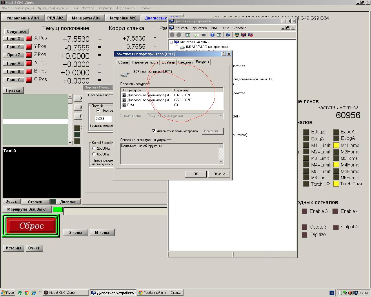The height and width of the screenshot is (297, 371).
Task: Expand IDE ATA/ATAPI контроллеры node
Action: pos(177,47)
